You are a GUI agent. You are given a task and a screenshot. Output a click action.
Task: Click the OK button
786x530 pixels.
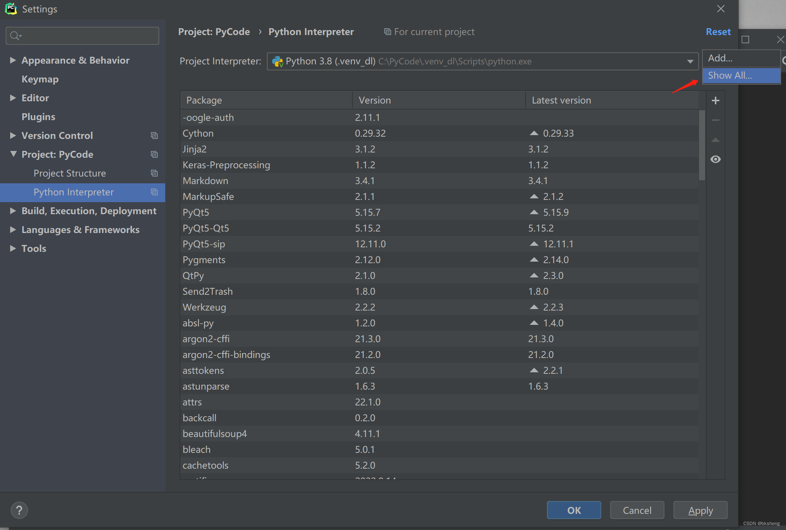point(574,510)
